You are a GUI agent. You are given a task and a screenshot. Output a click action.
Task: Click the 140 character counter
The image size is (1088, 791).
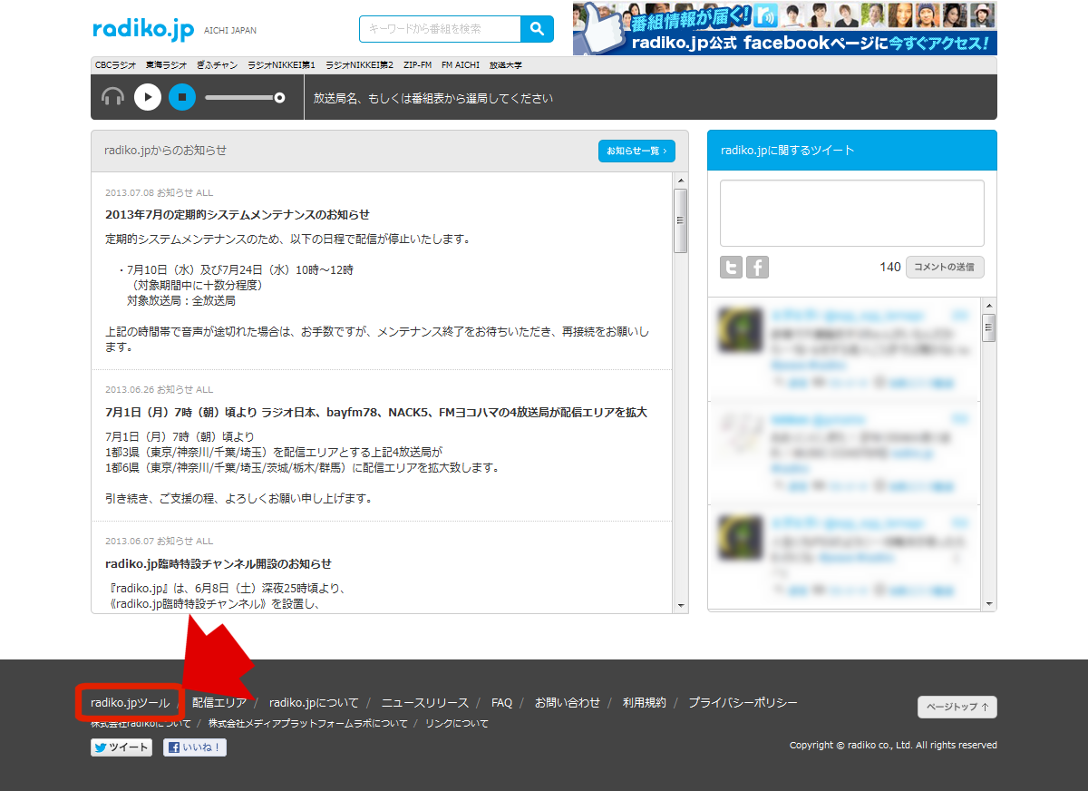[890, 267]
